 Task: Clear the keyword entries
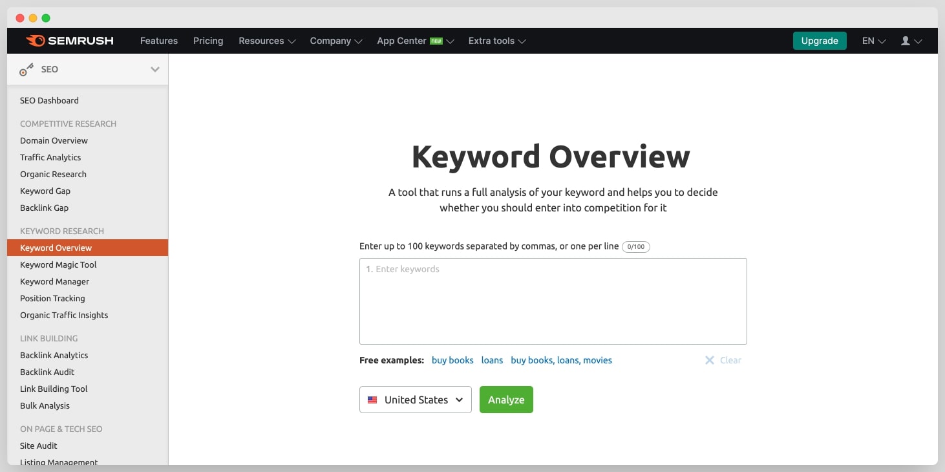tap(723, 360)
